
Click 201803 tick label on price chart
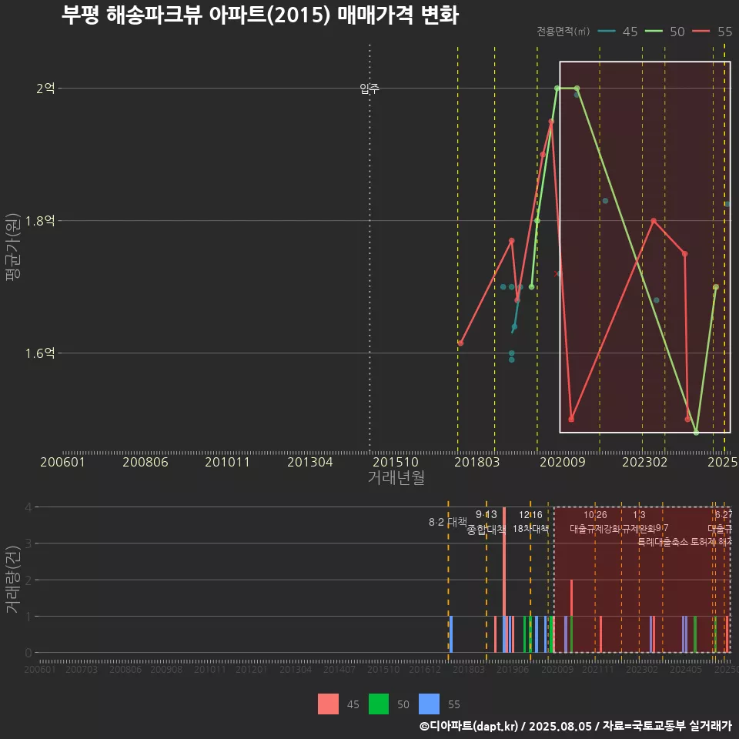(x=477, y=462)
